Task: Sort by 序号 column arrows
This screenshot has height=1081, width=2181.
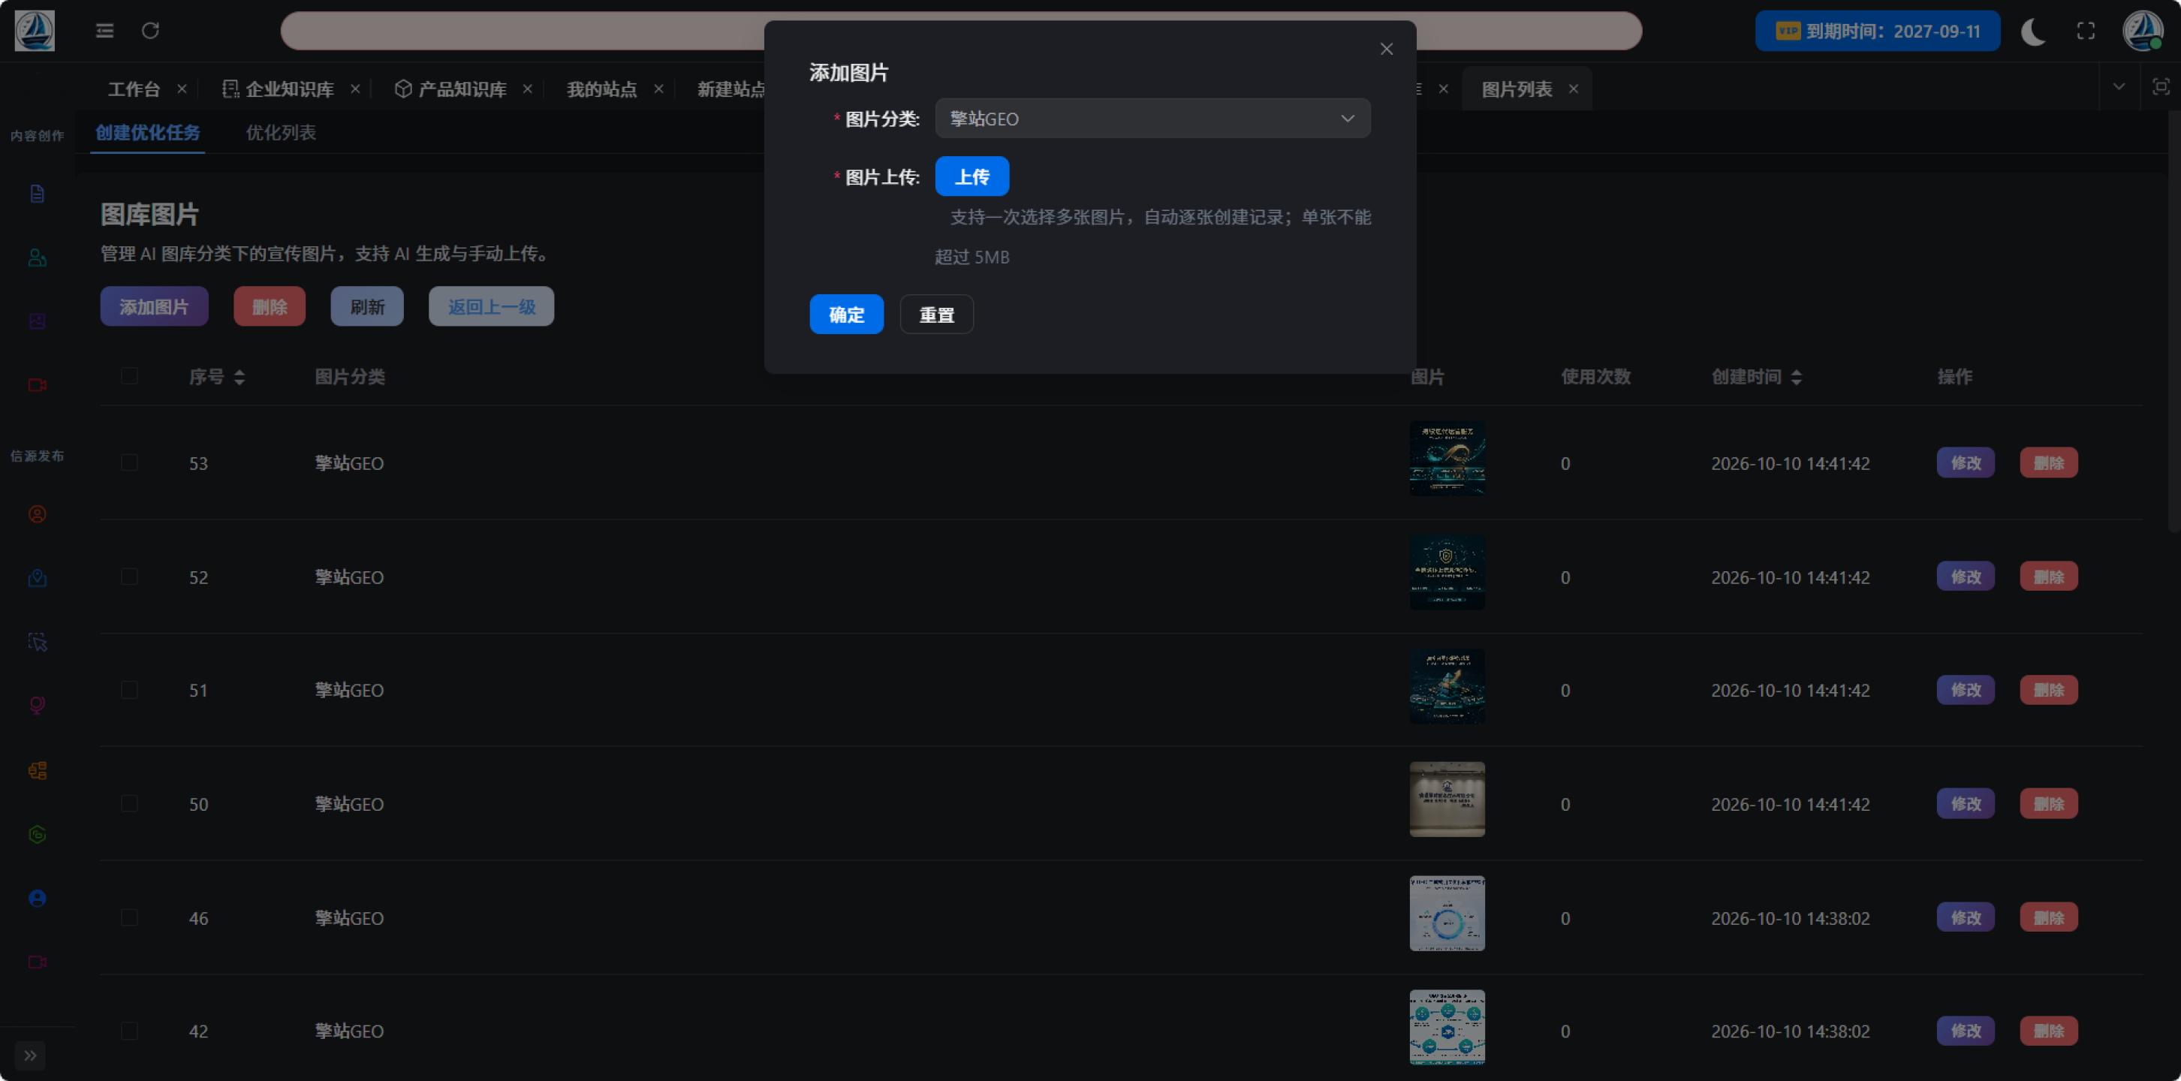Action: tap(239, 378)
